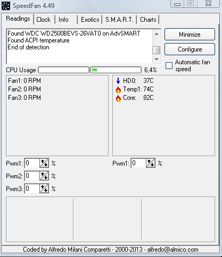
Task: Click left Pwm1 spinner arrows
Action: coord(44,163)
